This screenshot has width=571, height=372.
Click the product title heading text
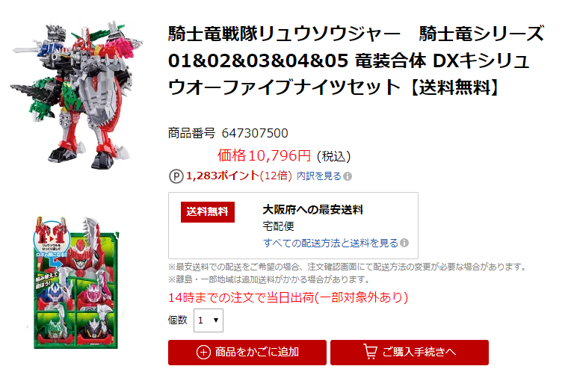click(x=357, y=61)
